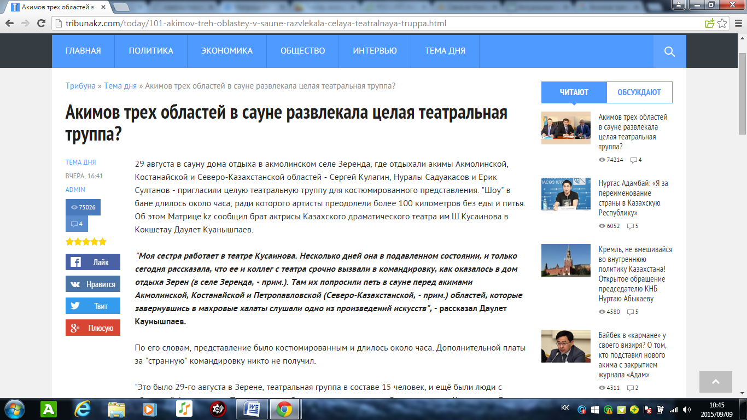Screen dimensions: 747x420
Task: Open the Нуртас Адамбай article thumbnail
Action: pos(565,194)
